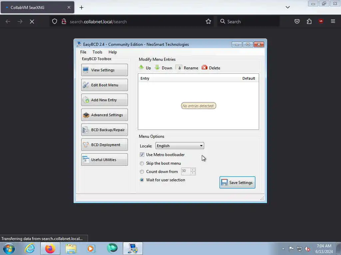341x255 pixels.
Task: Increase countdown with stepper up arrow
Action: [193, 170]
